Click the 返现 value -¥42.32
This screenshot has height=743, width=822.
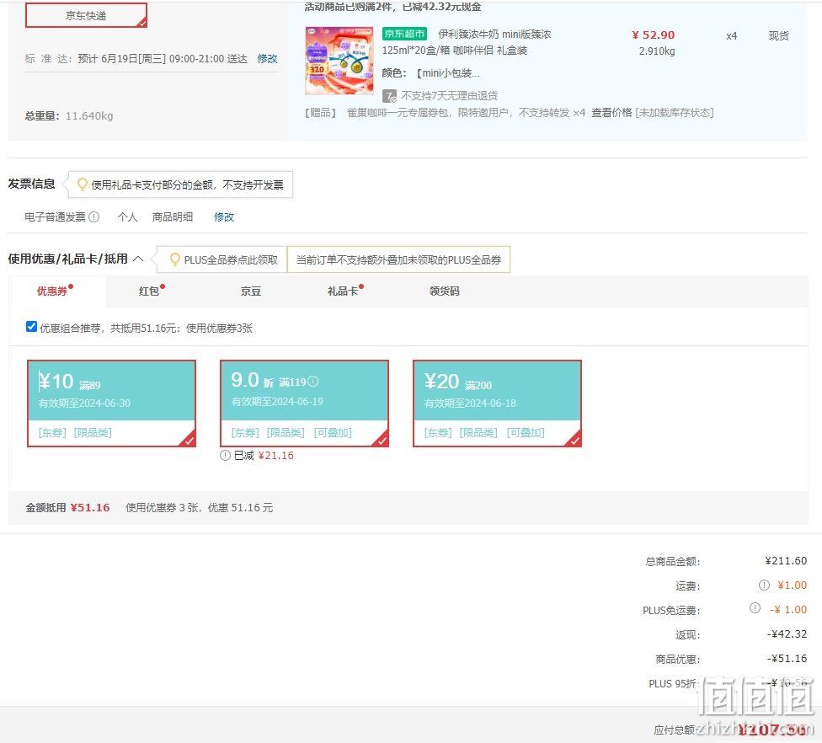787,634
